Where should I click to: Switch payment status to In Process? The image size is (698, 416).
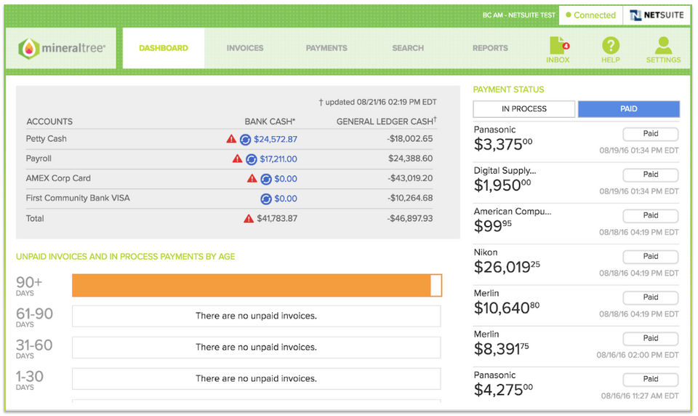(524, 109)
